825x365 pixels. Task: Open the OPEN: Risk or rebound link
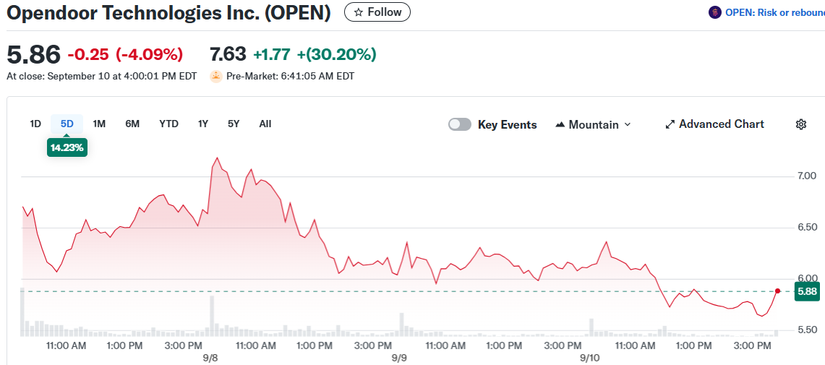click(x=775, y=12)
